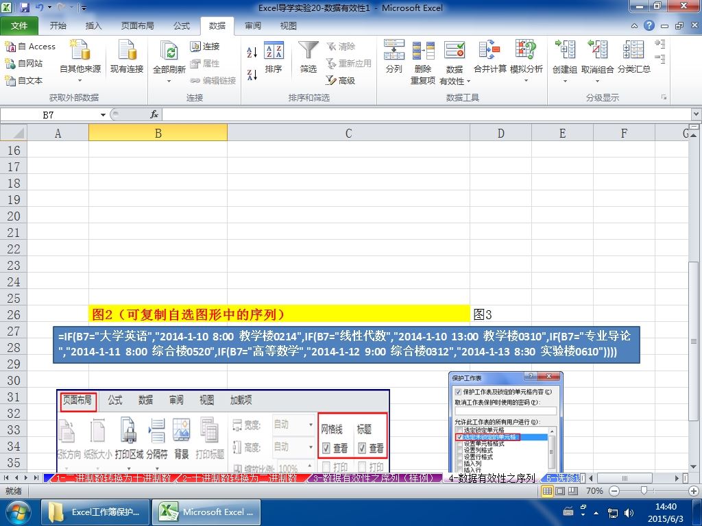Screen dimensions: 702x526
Task: Click the Save icon in quick access toolbar
Action: (x=24, y=8)
